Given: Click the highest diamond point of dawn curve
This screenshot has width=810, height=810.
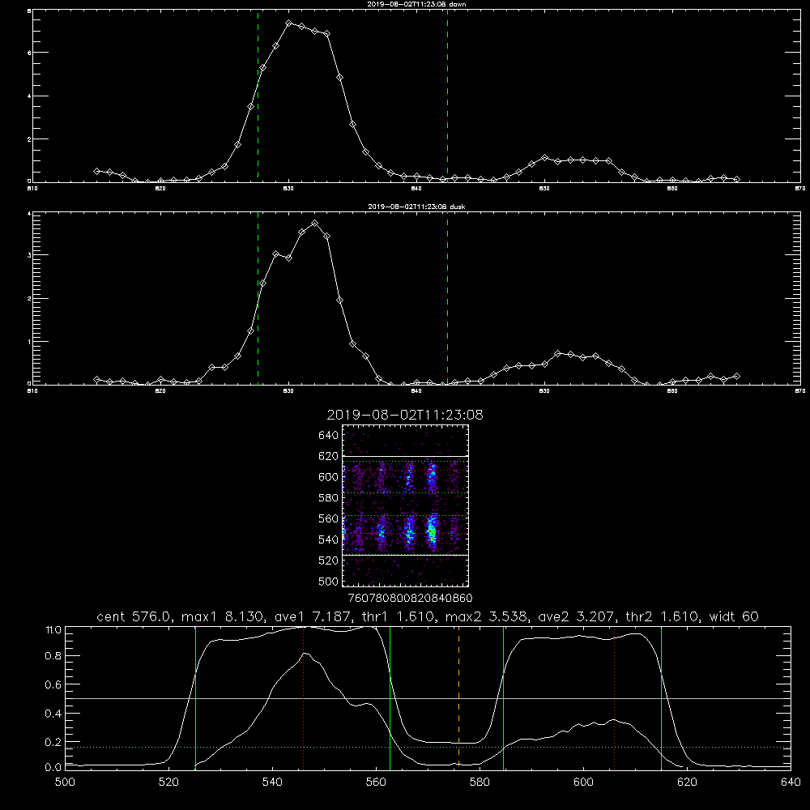Looking at the screenshot, I should click(x=289, y=23).
